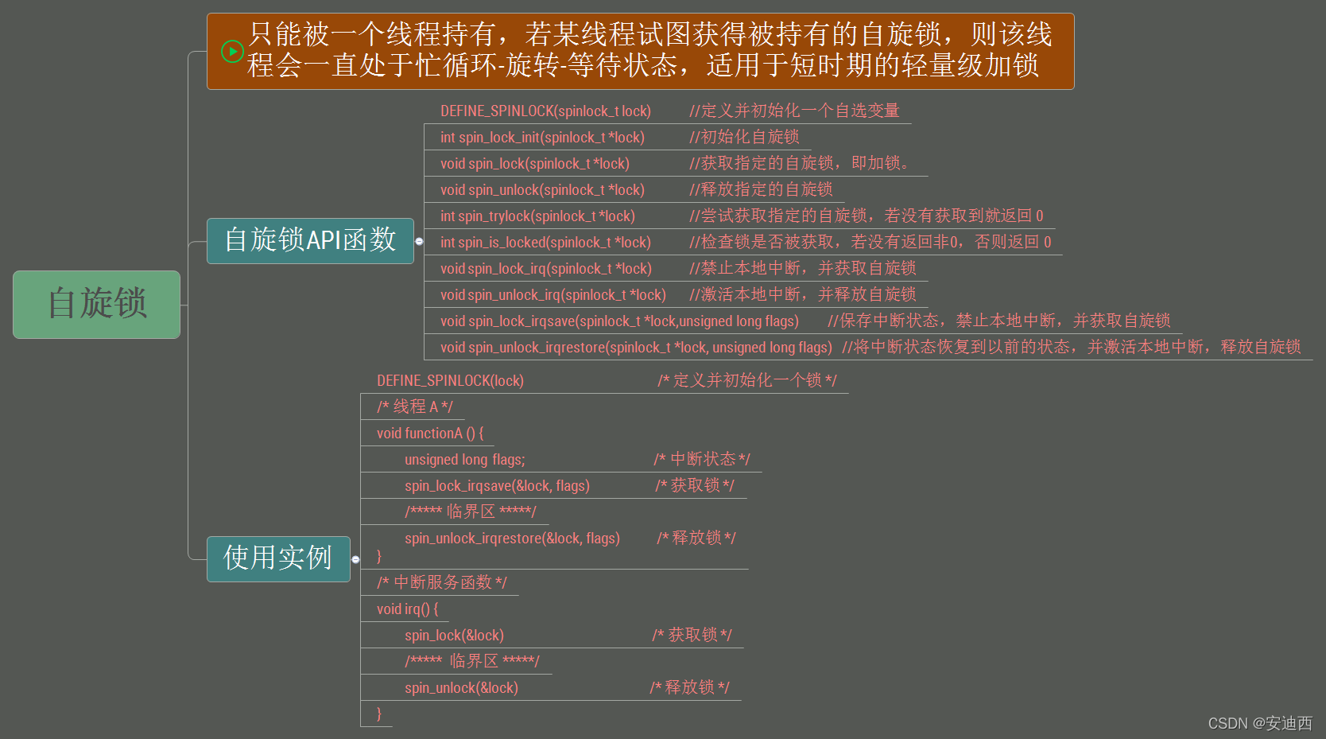
Task: Click the void spin_lock_irqsave row
Action: 804,321
